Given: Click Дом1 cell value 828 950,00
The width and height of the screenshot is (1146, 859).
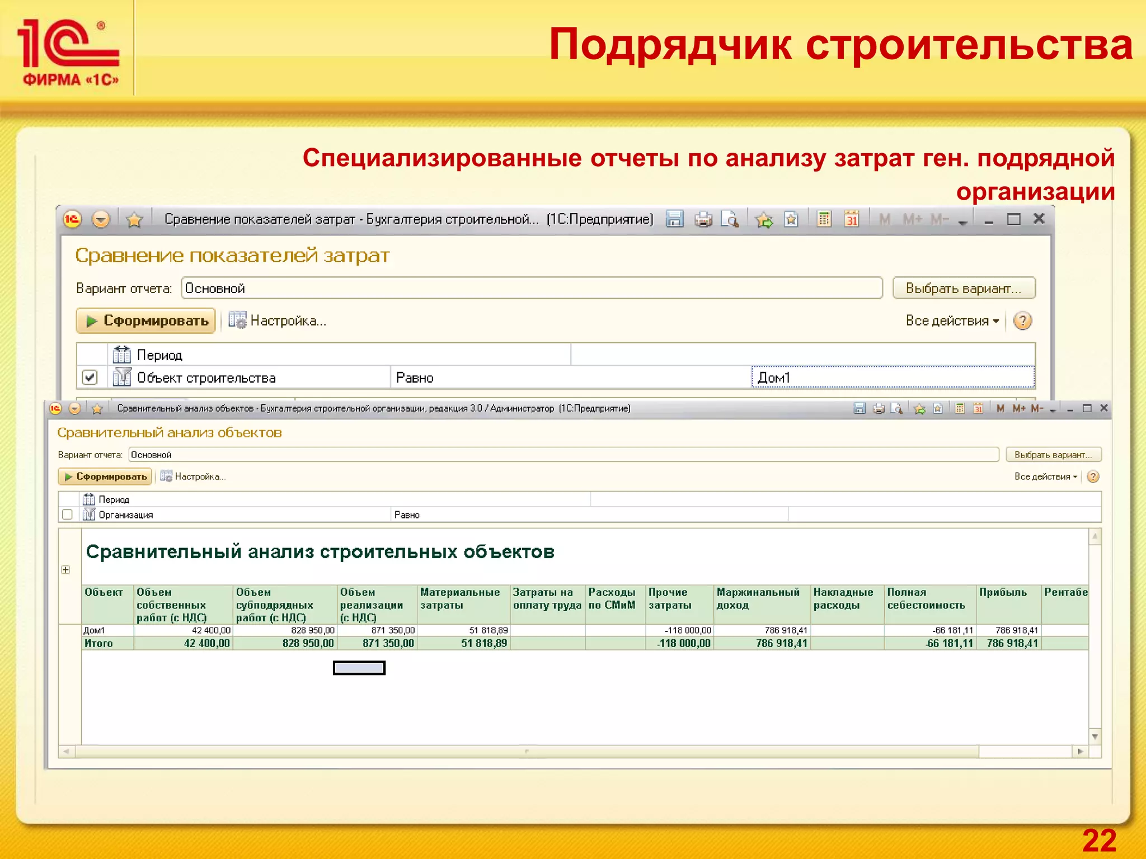Looking at the screenshot, I should pyautogui.click(x=285, y=630).
